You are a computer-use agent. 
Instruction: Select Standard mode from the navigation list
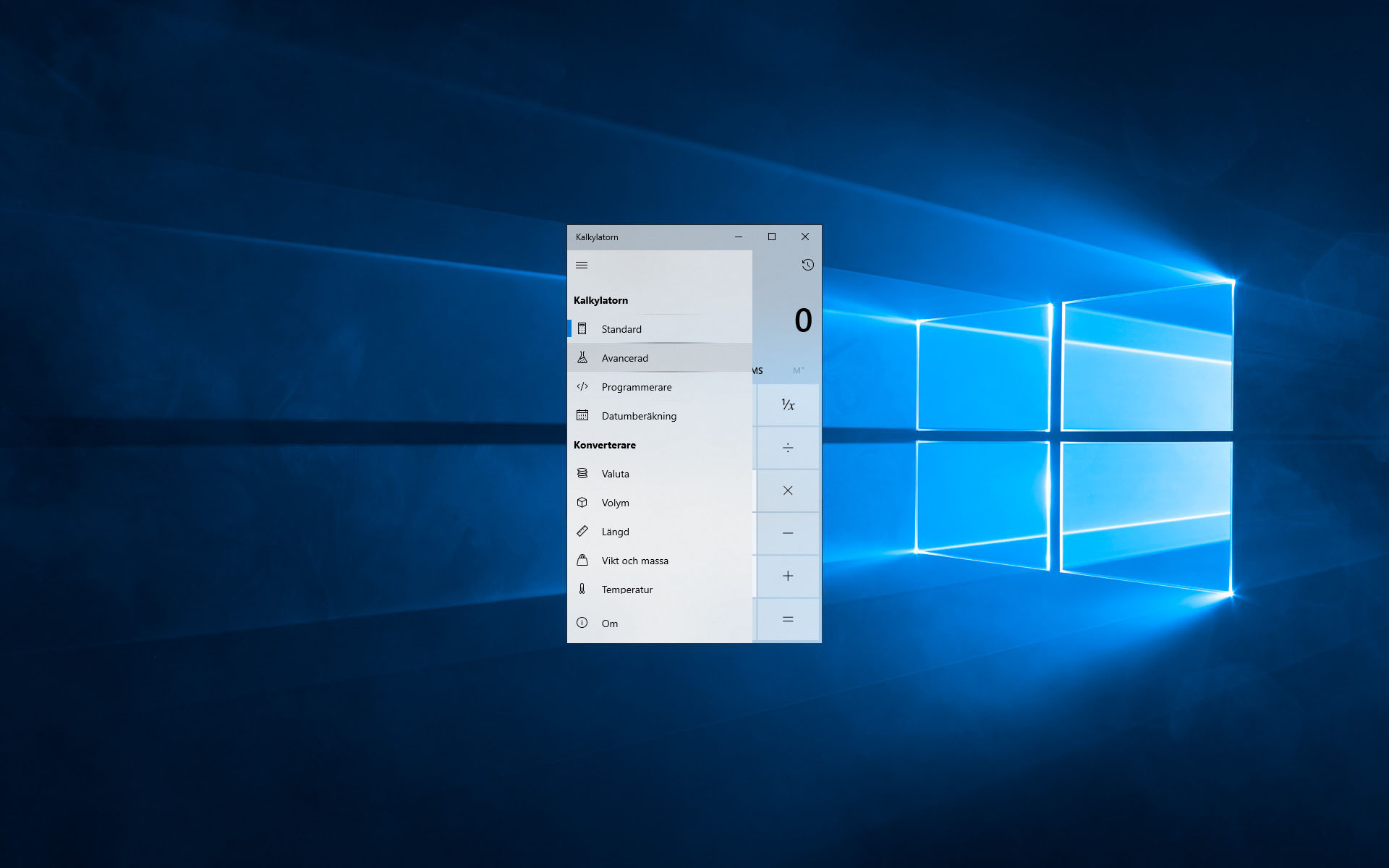coord(621,328)
